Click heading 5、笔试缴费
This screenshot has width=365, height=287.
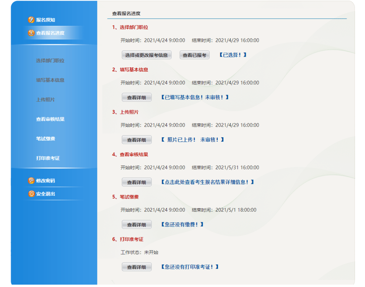[125, 197]
